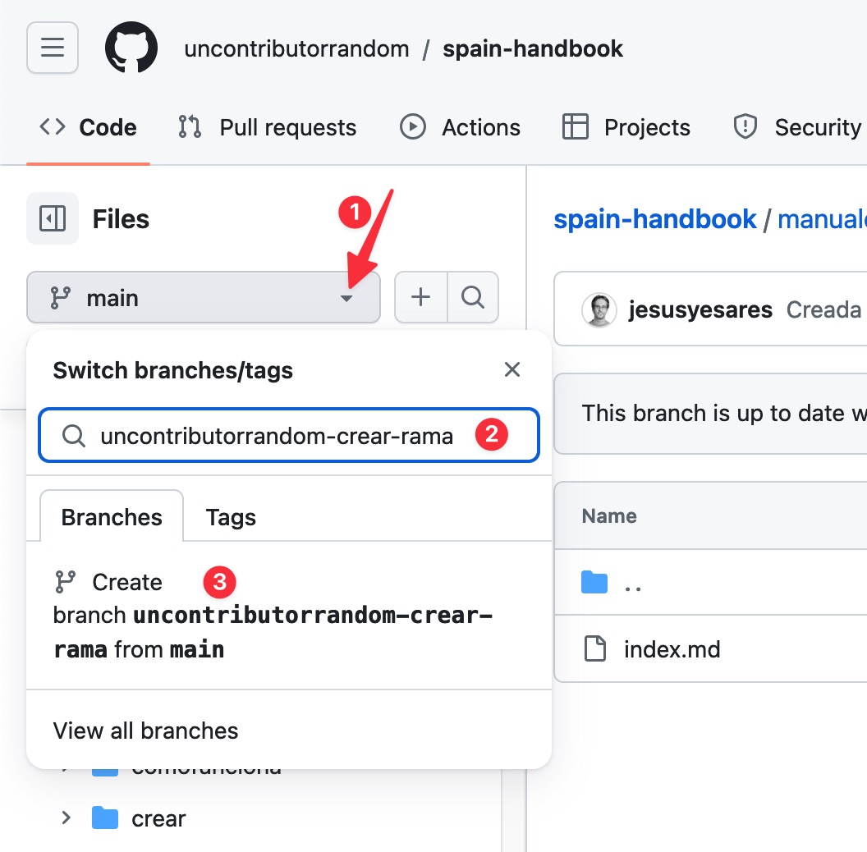Viewport: 867px width, 852px height.
Task: Click the Pull requests tab icon
Action: [190, 126]
